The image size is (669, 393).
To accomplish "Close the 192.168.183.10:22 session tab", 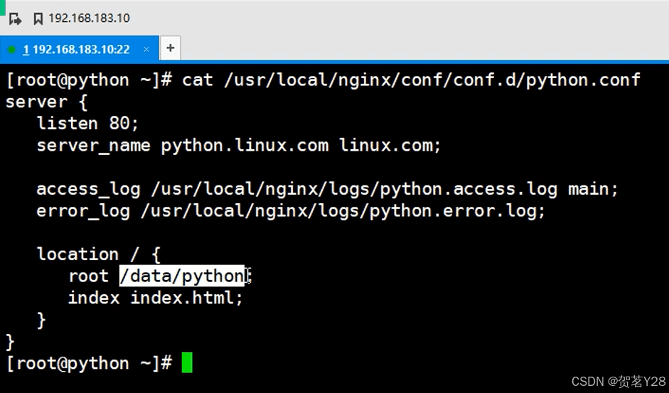I will click(146, 49).
